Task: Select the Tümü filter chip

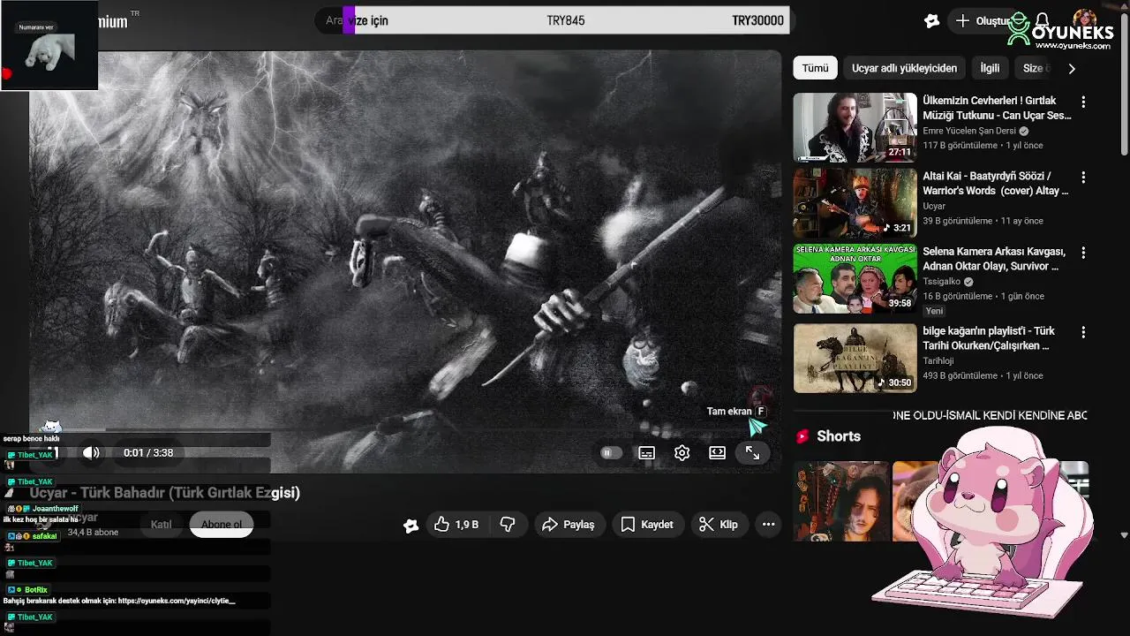Action: (x=815, y=68)
